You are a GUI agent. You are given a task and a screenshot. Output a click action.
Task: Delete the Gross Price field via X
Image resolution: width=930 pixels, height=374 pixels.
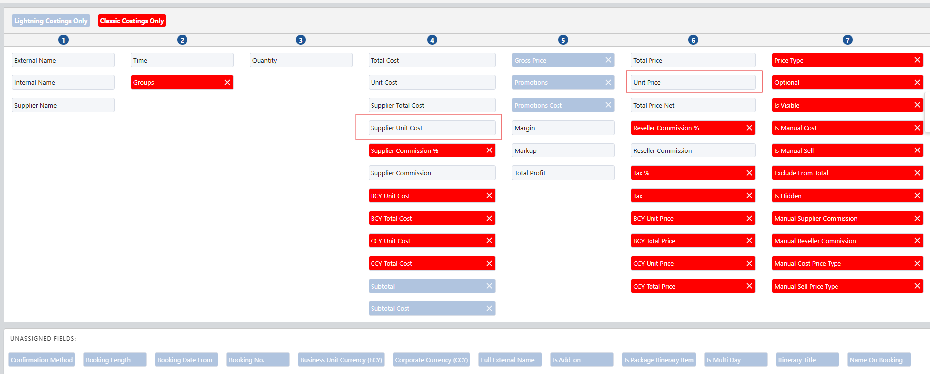pos(608,60)
